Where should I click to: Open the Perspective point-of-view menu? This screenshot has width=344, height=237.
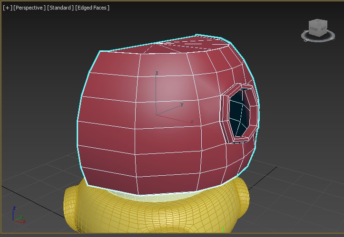pyautogui.click(x=29, y=8)
